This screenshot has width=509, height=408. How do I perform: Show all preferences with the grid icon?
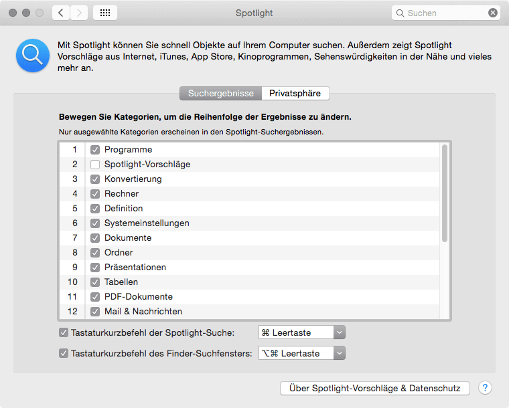[x=105, y=13]
